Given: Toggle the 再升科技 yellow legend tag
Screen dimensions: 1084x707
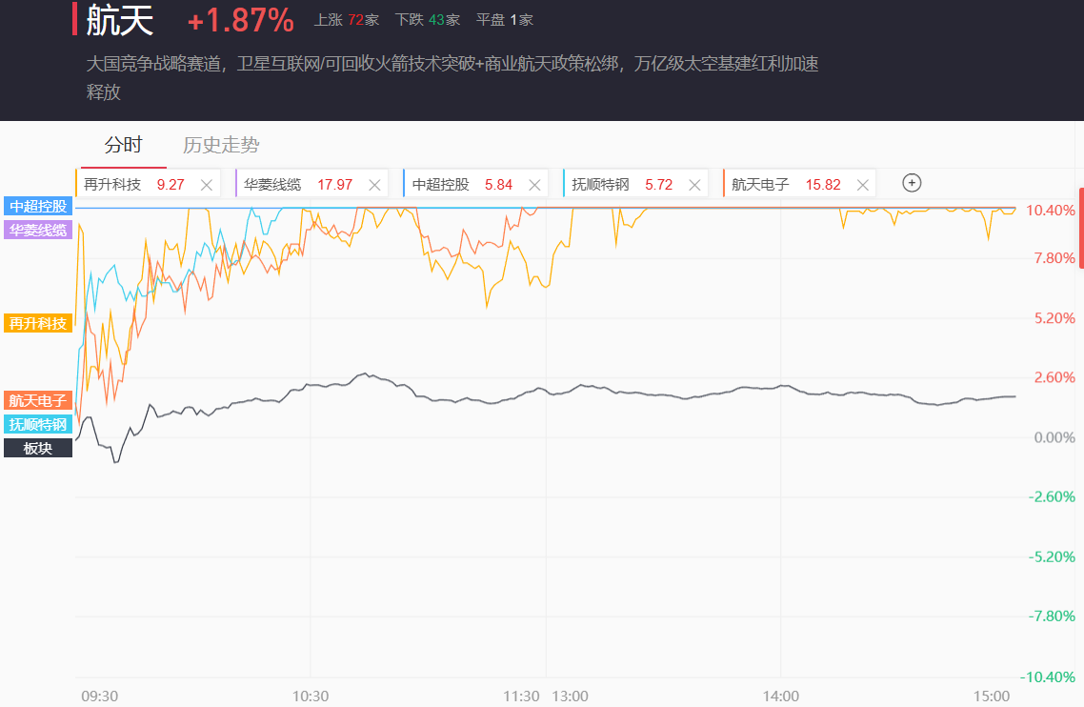Looking at the screenshot, I should coord(38,323).
